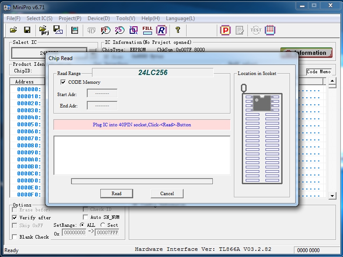
Task: Click the Ready status bar text
Action: (x=11, y=250)
